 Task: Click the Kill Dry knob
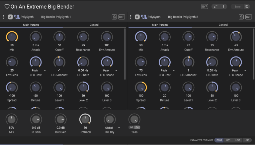[110, 120]
